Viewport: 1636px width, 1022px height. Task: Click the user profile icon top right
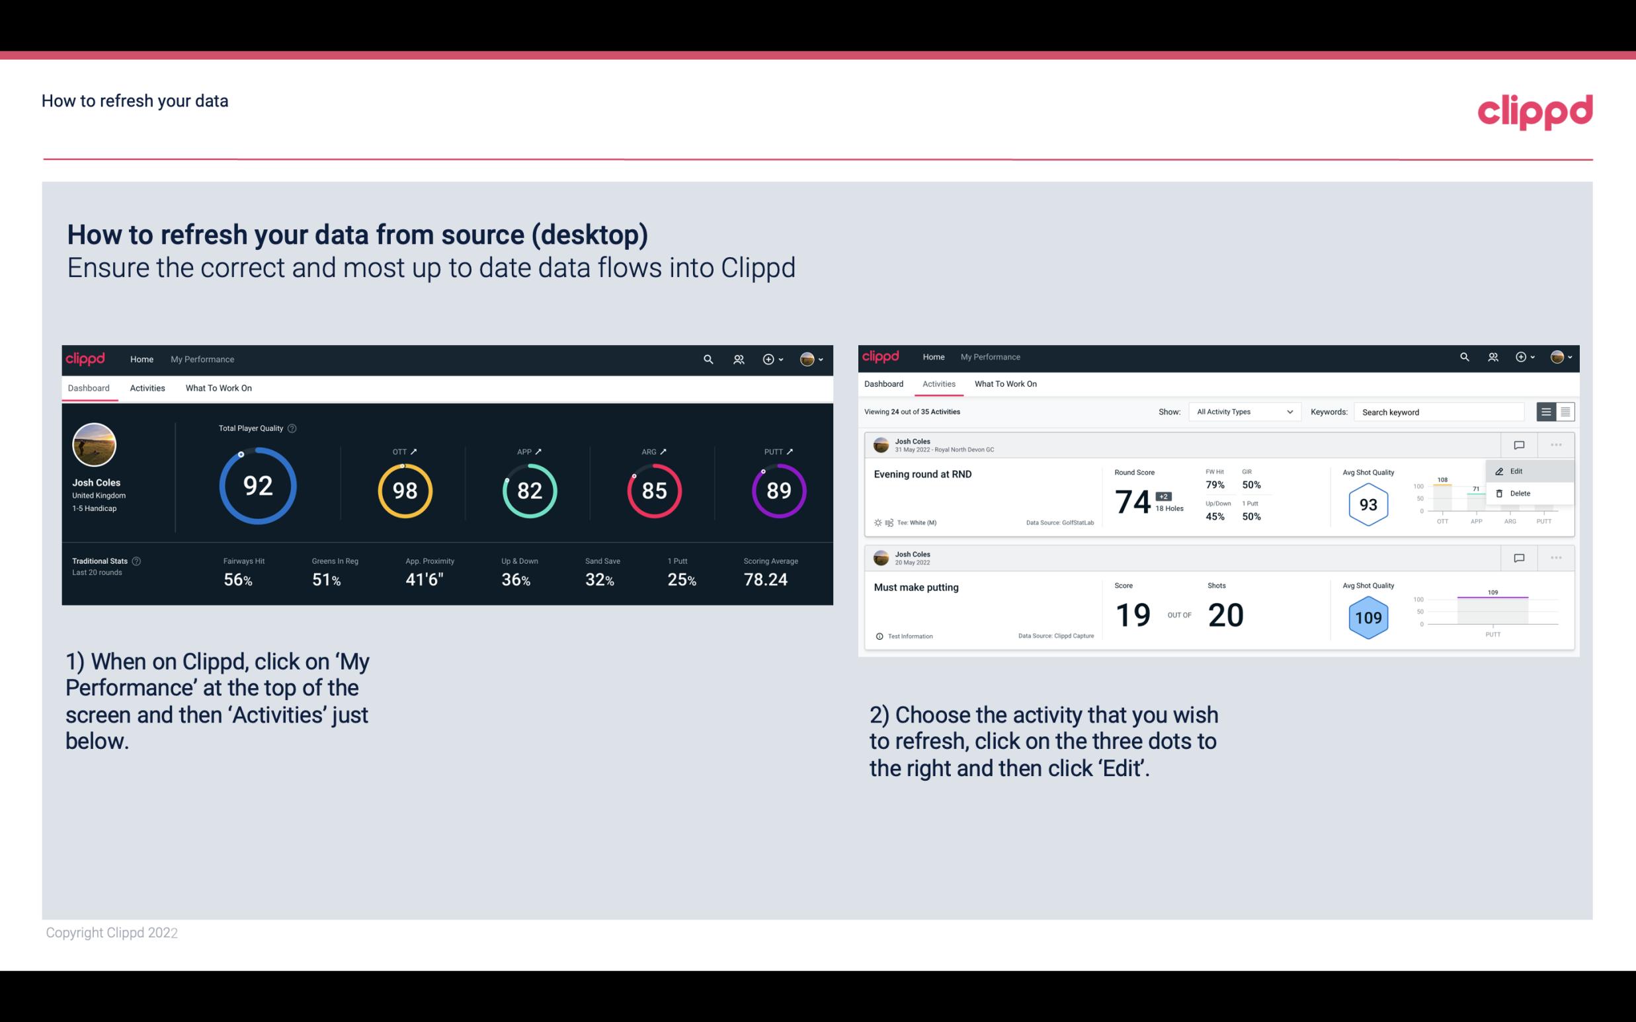point(808,358)
